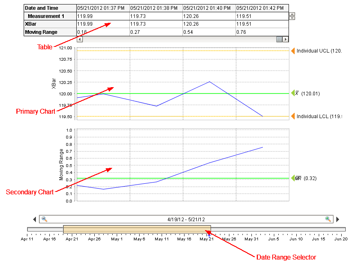Click the zoom in magnifier icon
Image resolution: width=351 pixels, height=264 pixels.
[x=328, y=219]
